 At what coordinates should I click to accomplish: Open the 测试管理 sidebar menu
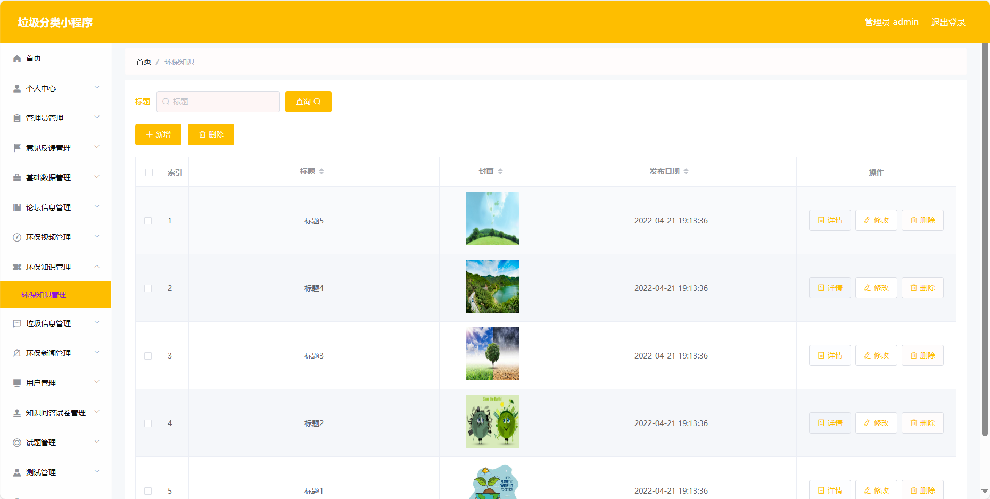click(x=55, y=472)
